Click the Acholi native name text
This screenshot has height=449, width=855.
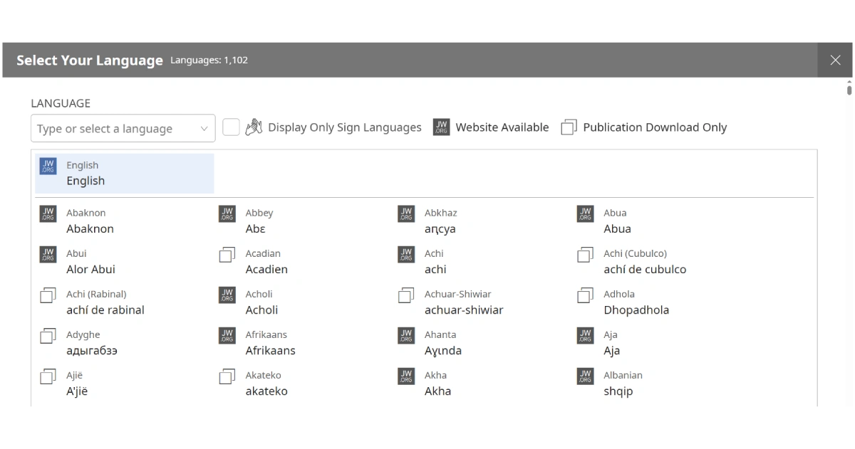(261, 310)
